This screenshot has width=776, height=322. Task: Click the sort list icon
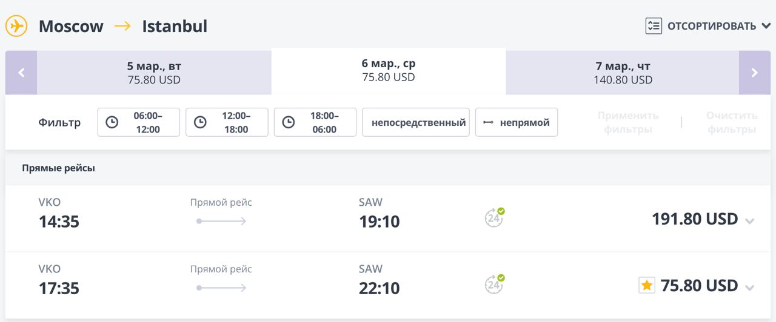pyautogui.click(x=654, y=26)
